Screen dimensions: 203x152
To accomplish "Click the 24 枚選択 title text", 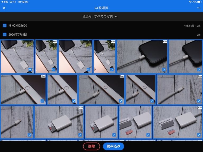I will click(101, 8).
